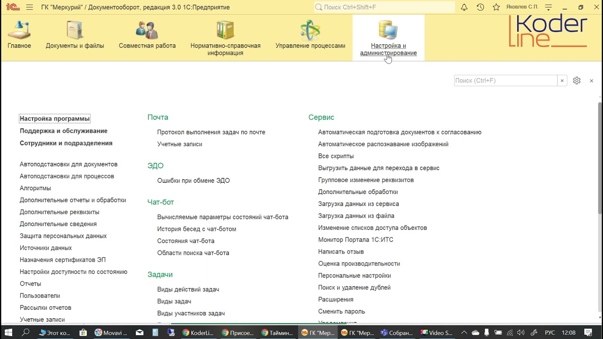Open Виды участников задач
The width and height of the screenshot is (603, 339).
coord(191,313)
